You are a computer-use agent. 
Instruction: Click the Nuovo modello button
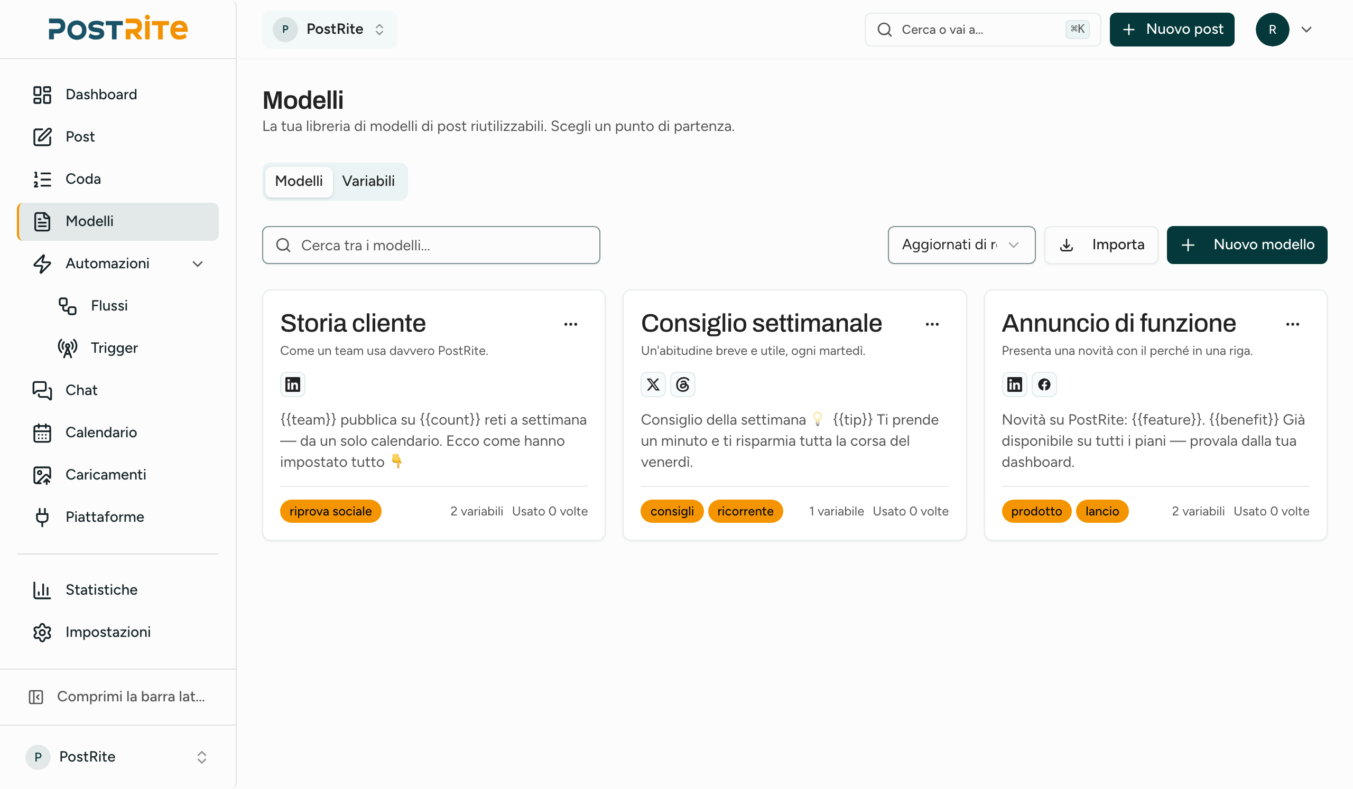(1247, 245)
